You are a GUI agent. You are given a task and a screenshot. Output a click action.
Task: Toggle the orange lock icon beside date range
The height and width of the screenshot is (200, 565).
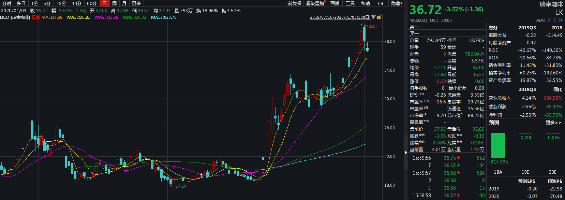pos(379,17)
